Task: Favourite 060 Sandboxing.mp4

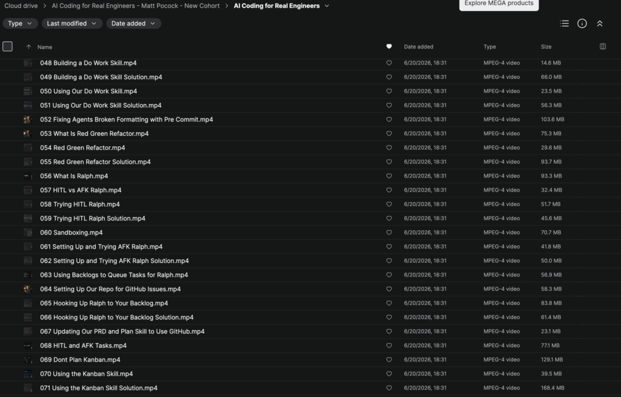Action: click(389, 232)
